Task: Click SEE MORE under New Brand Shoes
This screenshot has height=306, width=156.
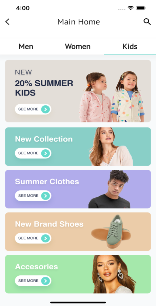Action: coord(28,238)
